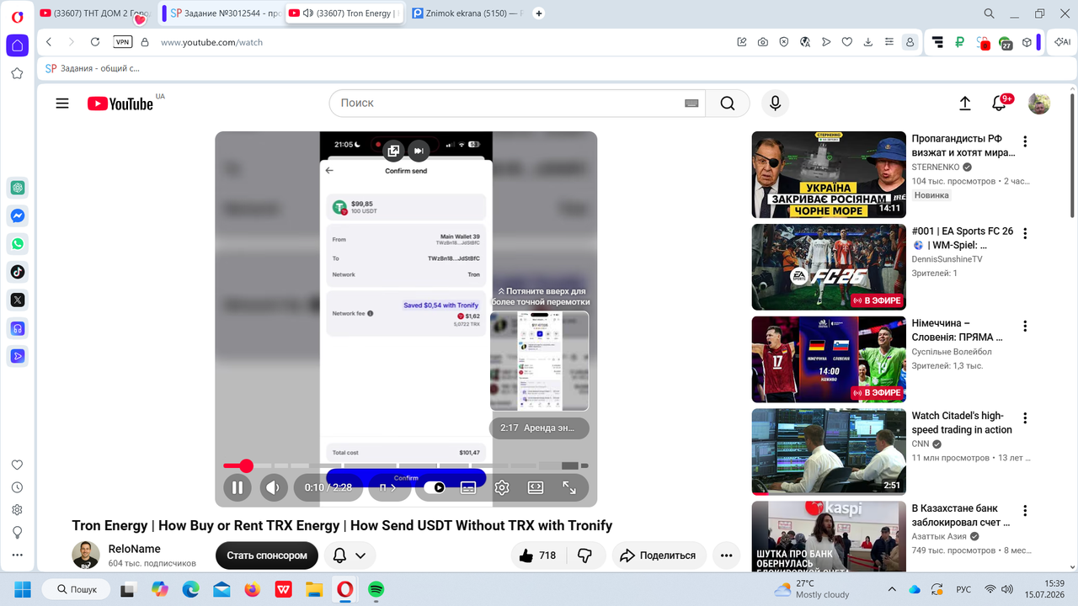Click the Стать спонсором button
1078x606 pixels.
coord(267,555)
